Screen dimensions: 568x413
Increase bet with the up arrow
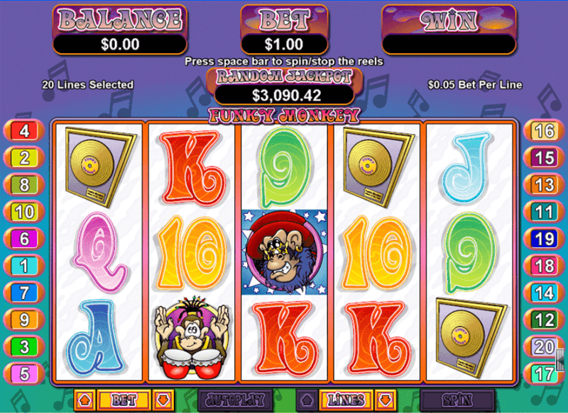point(84,400)
